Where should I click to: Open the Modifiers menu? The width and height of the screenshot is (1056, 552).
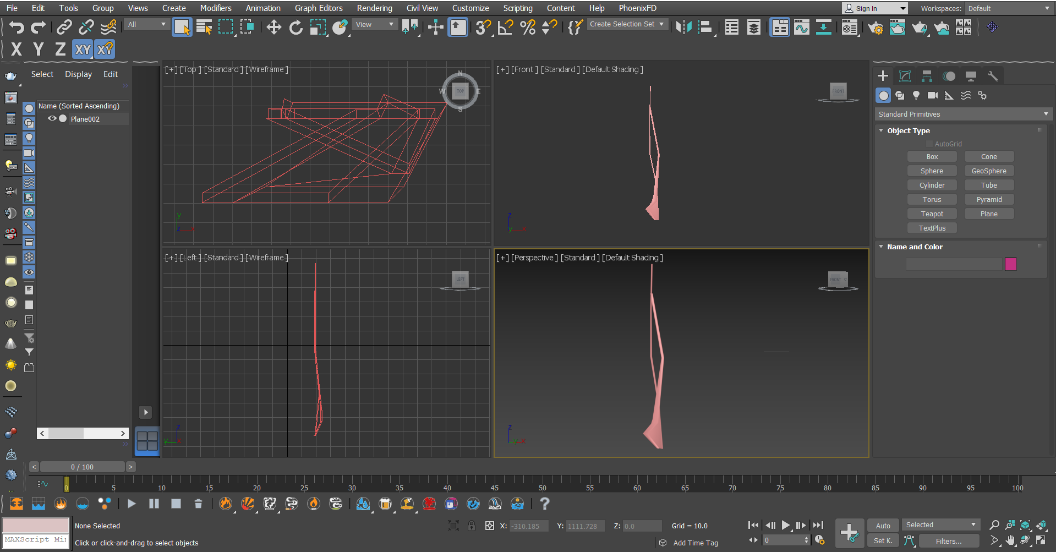[x=216, y=8]
